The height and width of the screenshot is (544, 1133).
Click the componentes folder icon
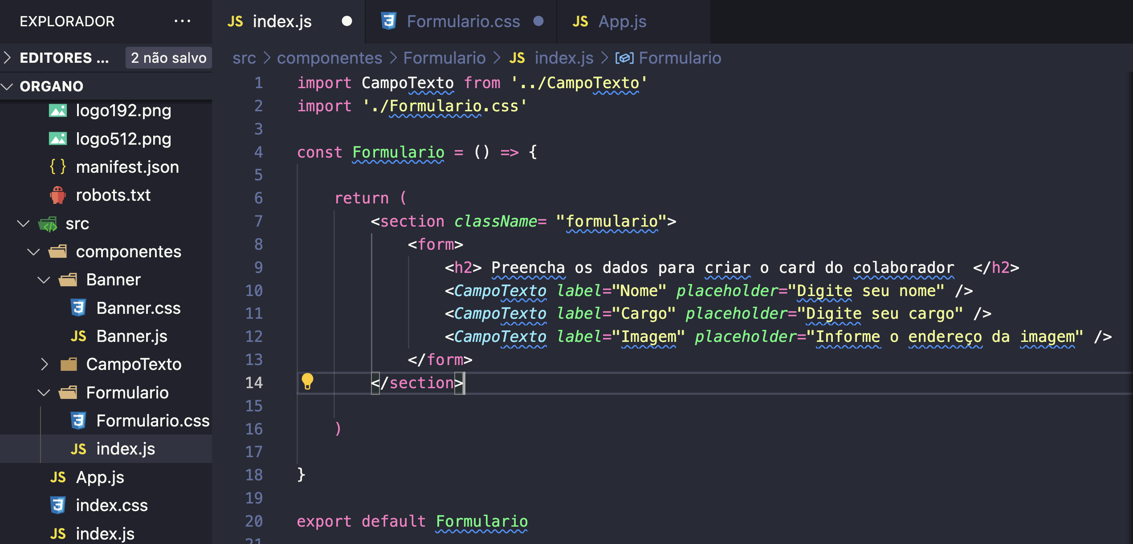point(58,252)
